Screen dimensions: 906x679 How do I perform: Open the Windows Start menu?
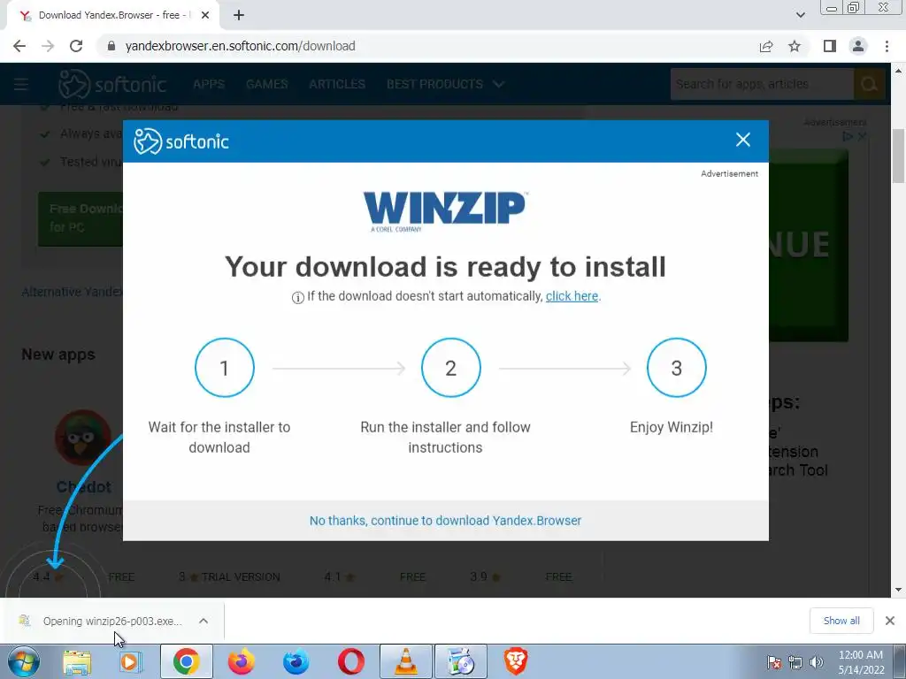point(23,661)
